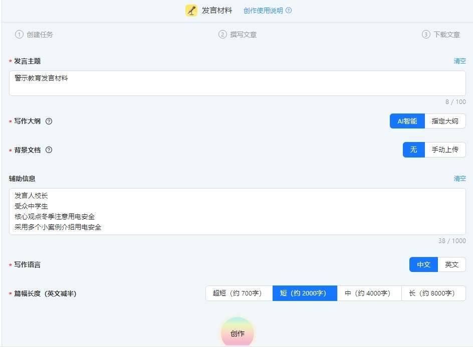Screen dimensions: 473x347
Task: Click the 写作语言 label
Action: coord(27,264)
